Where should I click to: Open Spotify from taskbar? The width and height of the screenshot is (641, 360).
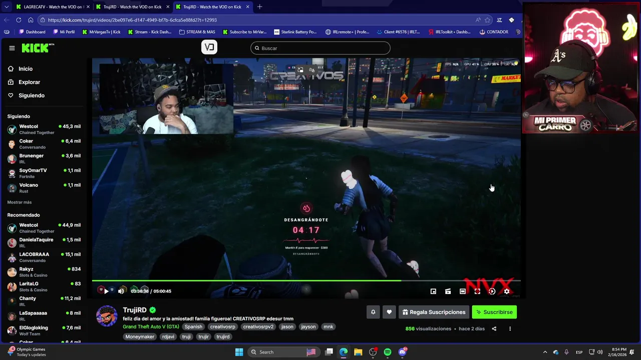[x=388, y=352]
